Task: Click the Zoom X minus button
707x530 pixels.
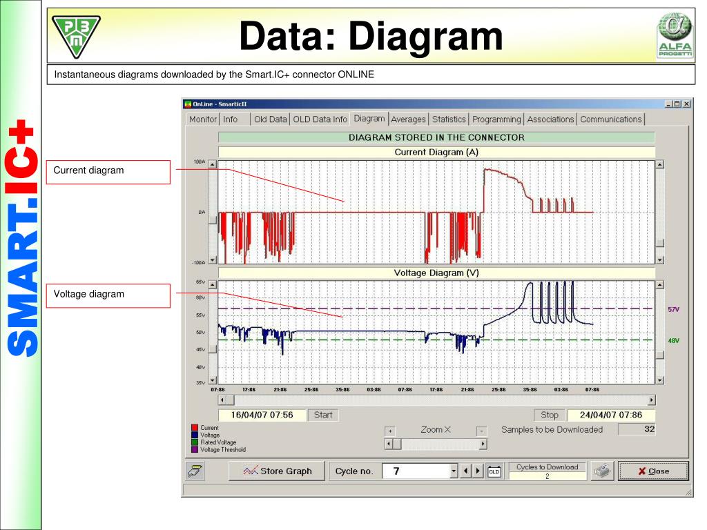Action: [x=481, y=431]
